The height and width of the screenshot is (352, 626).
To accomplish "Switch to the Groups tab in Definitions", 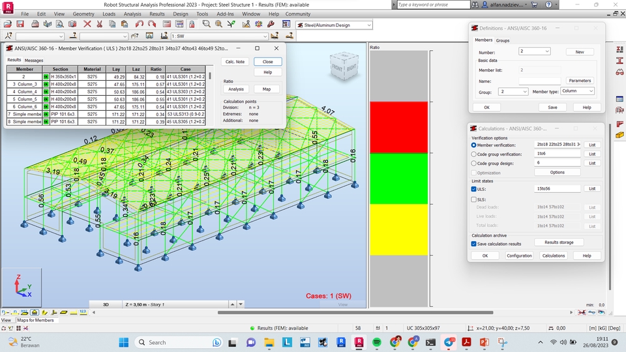I will [x=503, y=40].
